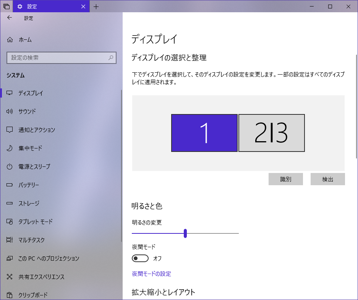
Task: Click the tab sets icon in title bar
Action: pos(6,7)
